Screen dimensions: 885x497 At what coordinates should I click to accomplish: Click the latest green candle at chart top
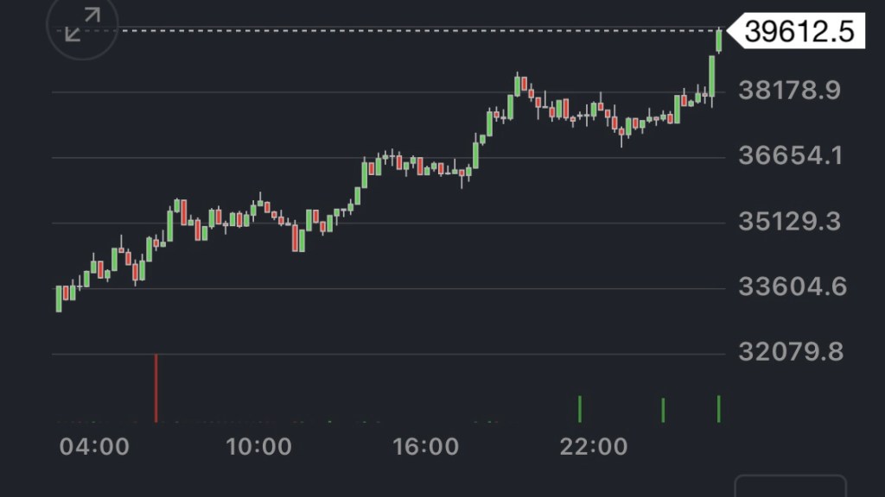(x=718, y=40)
